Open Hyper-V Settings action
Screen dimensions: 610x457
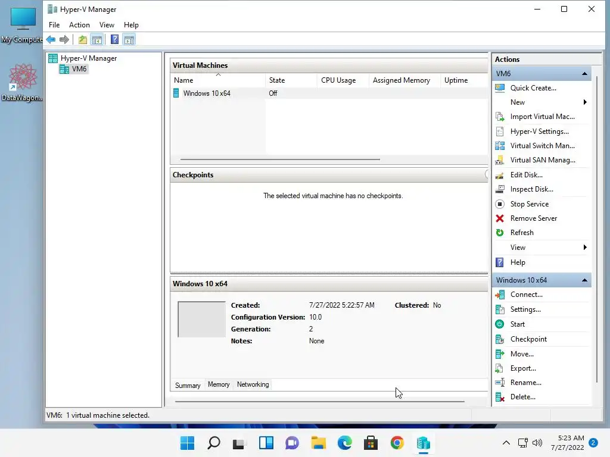(x=539, y=132)
